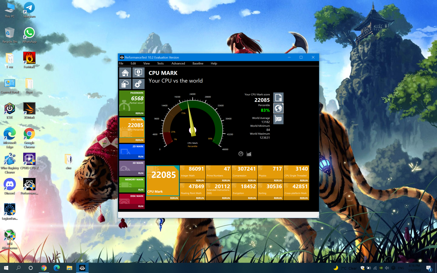Select the Telegram desktop shortcut
This screenshot has height=273, width=437.
[29, 10]
